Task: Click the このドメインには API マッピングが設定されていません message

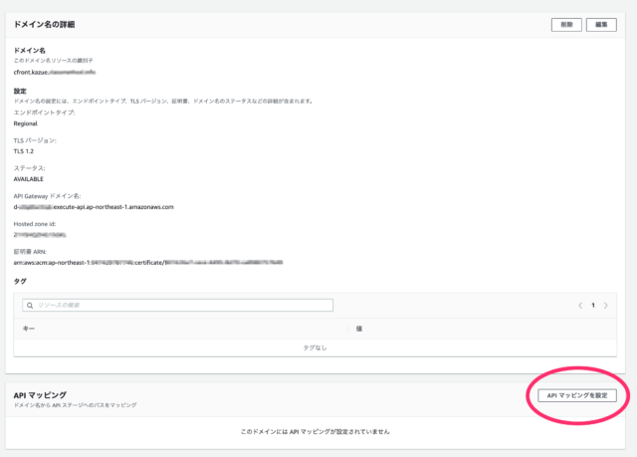Action: 315,431
